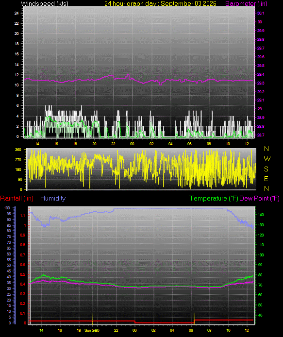
Task: Click windspeed axis value 24
Action: [x=17, y=13]
